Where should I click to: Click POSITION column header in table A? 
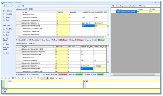[63, 12]
